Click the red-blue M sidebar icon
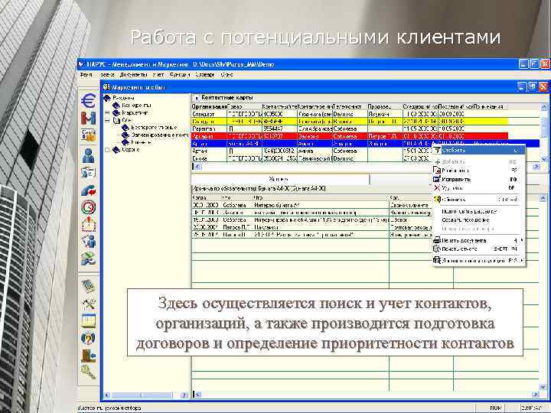The image size is (551, 413). (x=88, y=119)
